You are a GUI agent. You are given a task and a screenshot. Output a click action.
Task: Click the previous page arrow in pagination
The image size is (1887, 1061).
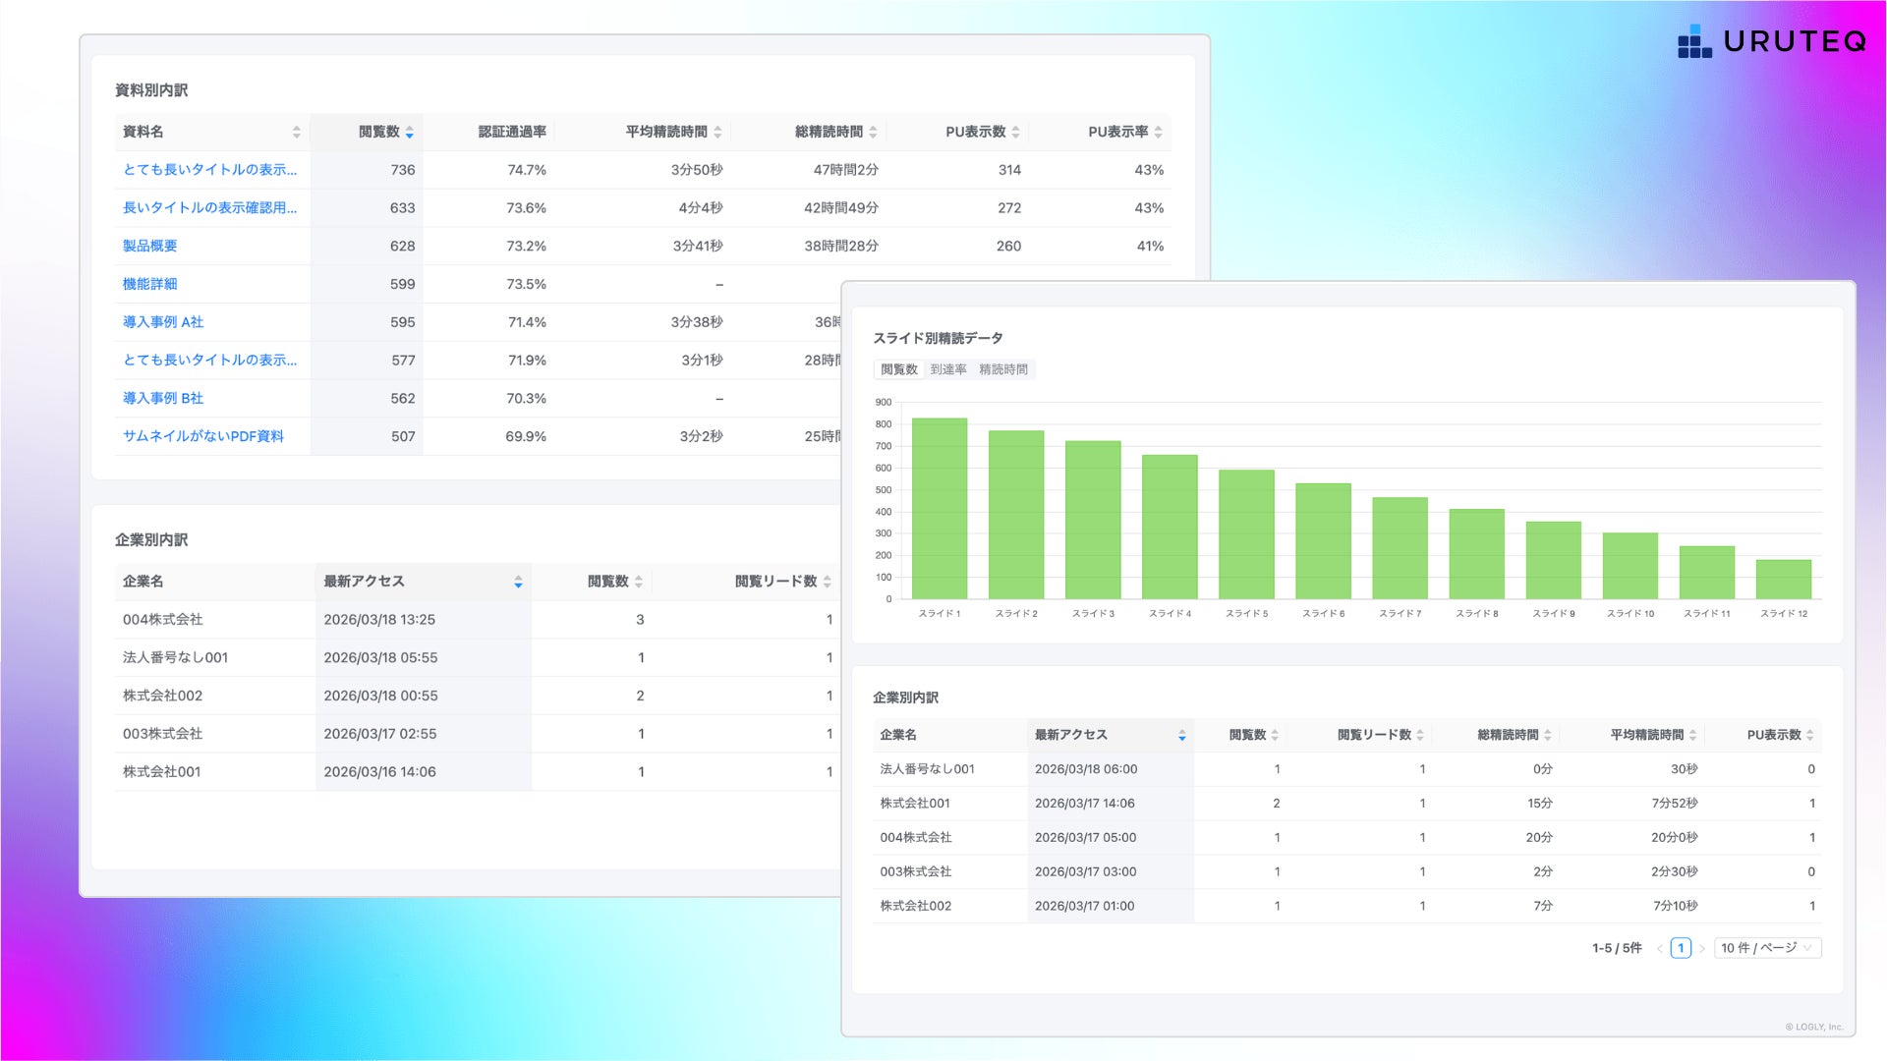click(x=1659, y=948)
